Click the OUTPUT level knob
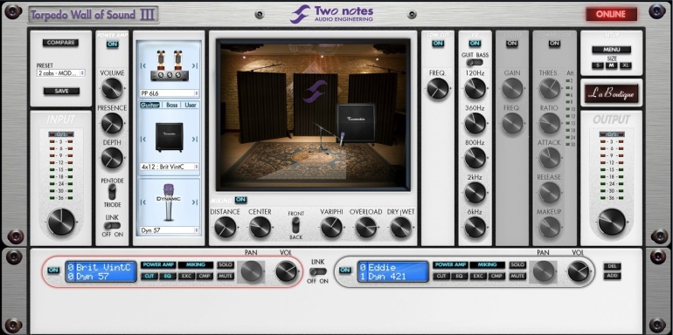673x335 pixels. (x=612, y=222)
